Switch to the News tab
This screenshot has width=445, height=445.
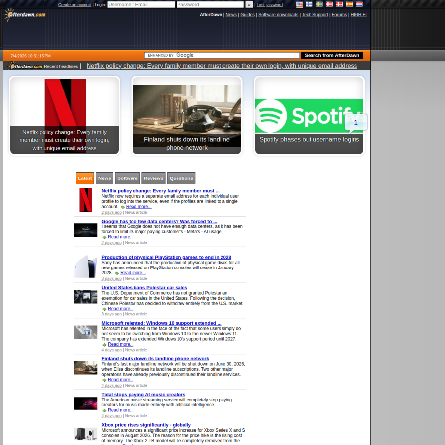click(104, 178)
